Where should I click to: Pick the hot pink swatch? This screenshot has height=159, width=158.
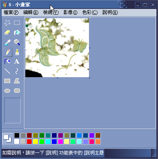tap(92, 142)
